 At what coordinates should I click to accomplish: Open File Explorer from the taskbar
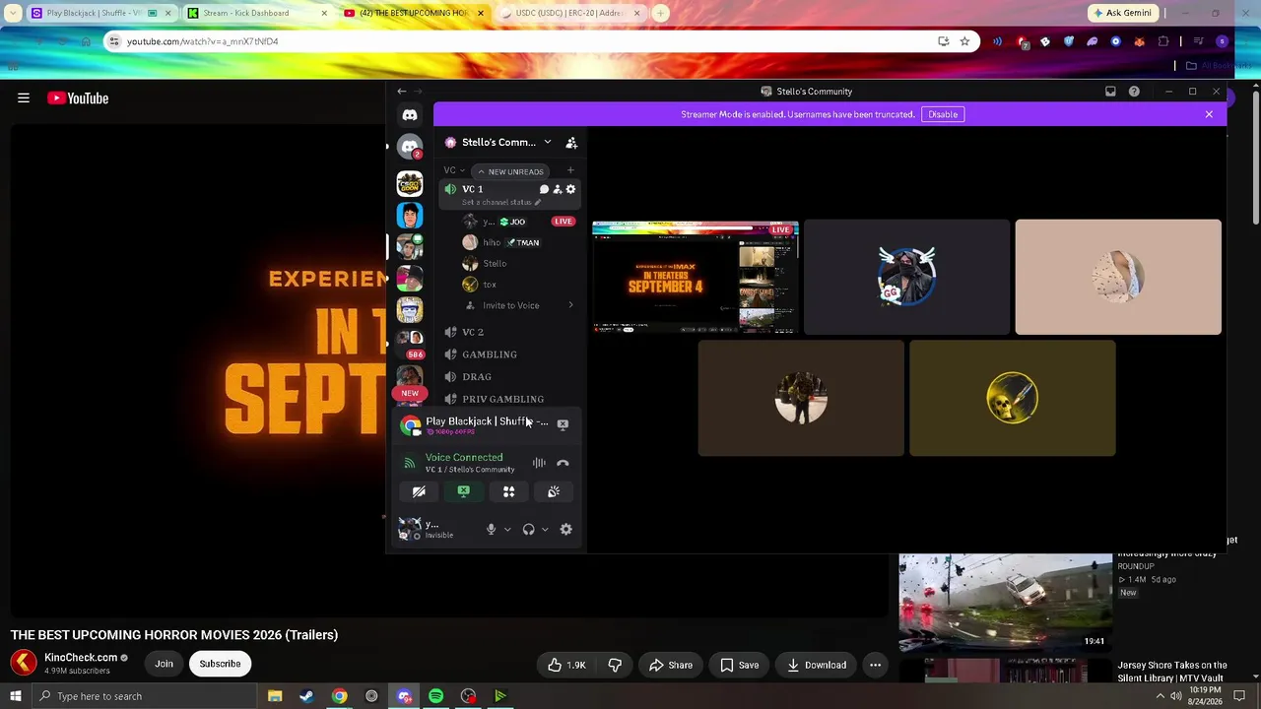275,696
